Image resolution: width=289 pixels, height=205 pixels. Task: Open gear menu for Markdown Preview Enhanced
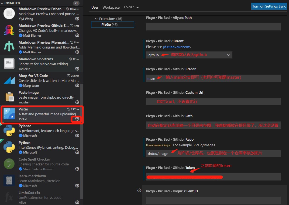pyautogui.click(x=77, y=19)
